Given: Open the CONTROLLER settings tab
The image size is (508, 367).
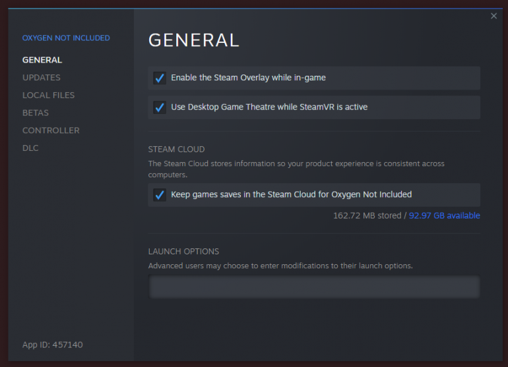Looking at the screenshot, I should (51, 130).
